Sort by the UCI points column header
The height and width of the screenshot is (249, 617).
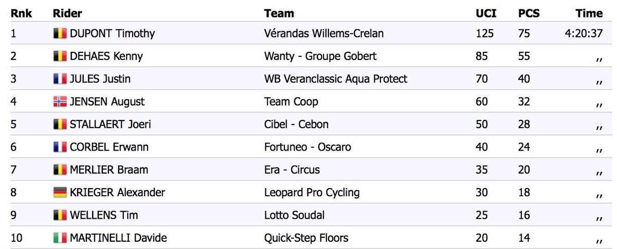coord(486,13)
